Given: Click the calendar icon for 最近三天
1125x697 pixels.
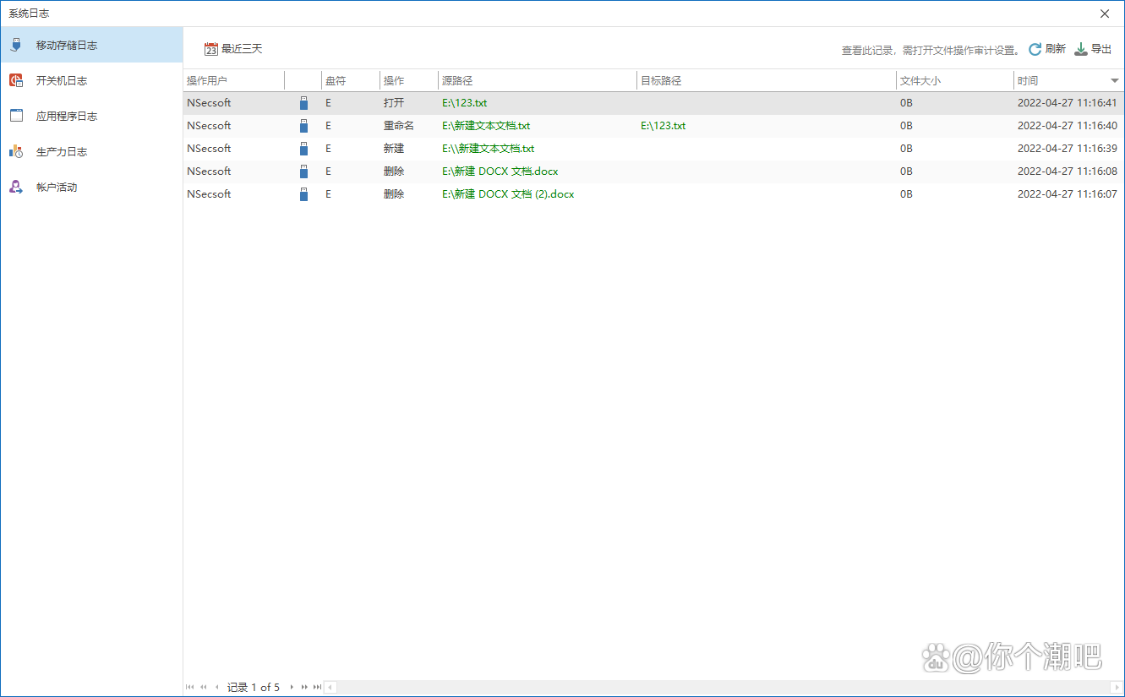Looking at the screenshot, I should pos(211,49).
